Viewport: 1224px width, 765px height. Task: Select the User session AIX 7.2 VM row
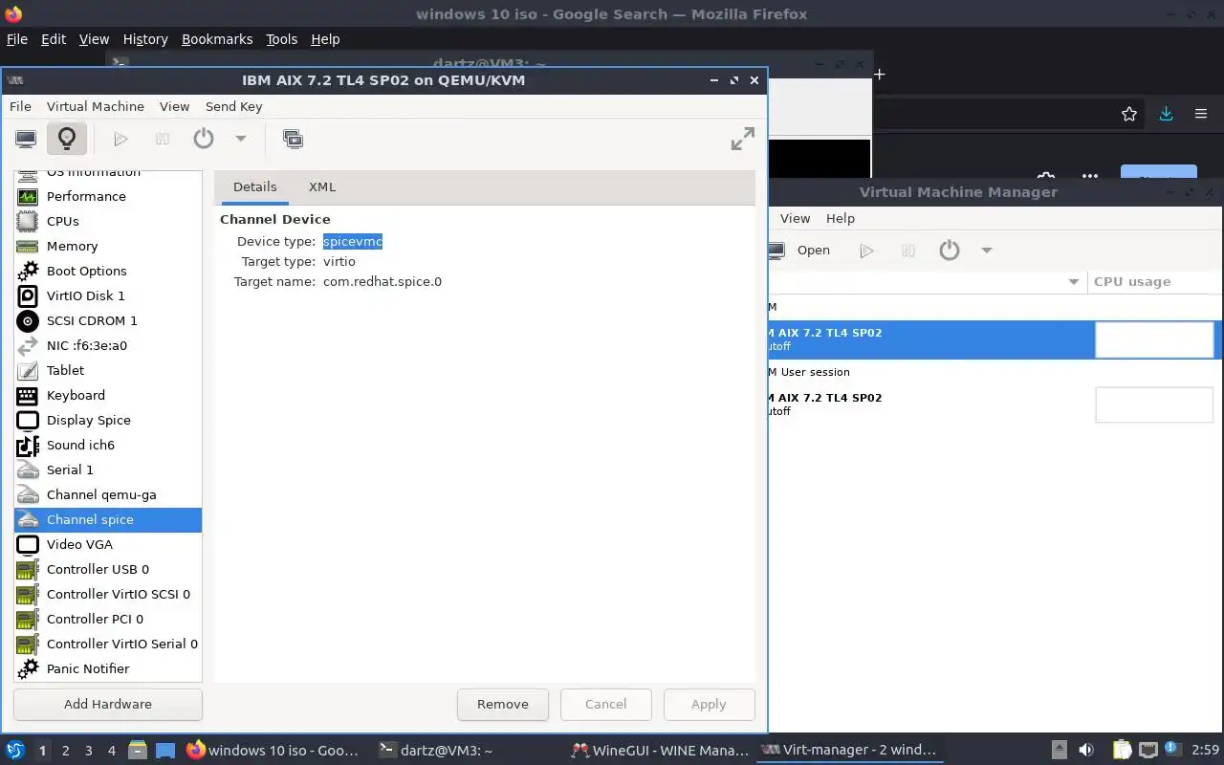point(994,404)
